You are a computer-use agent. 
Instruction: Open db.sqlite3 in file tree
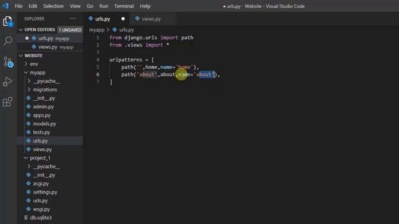click(x=50, y=218)
